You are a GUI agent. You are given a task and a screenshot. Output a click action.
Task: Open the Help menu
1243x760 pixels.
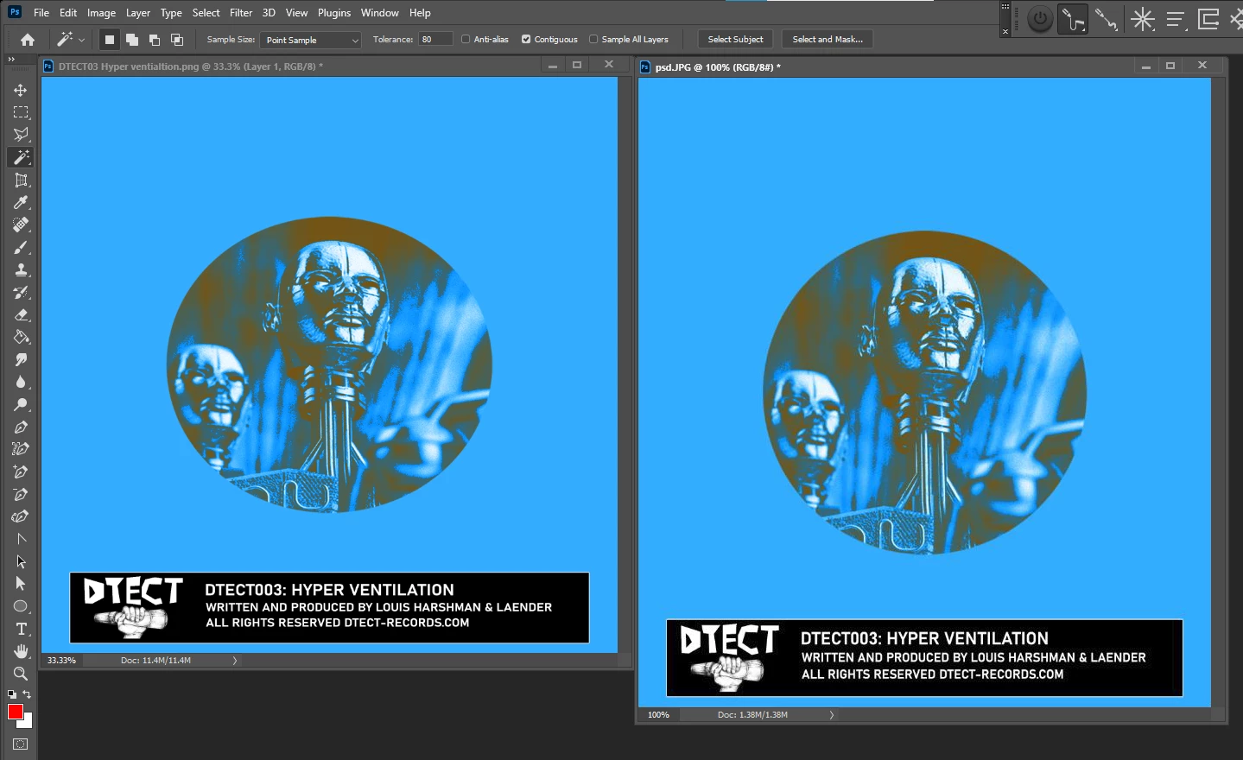point(420,13)
